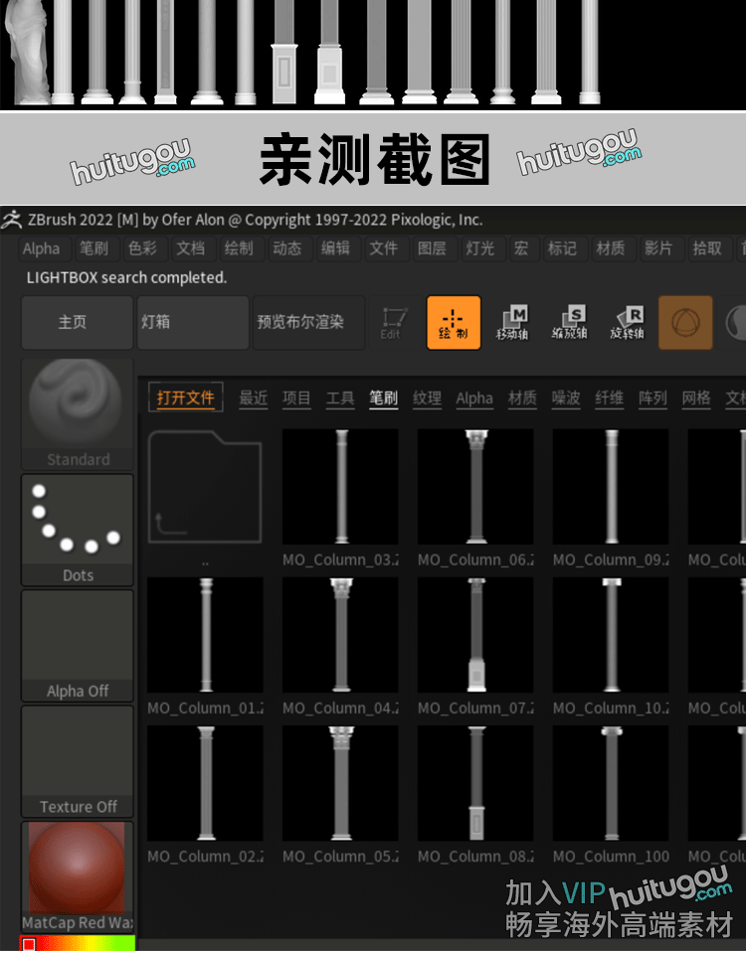
Task: Select the MO_Column_100 brush thumbnail
Action: coord(611,784)
